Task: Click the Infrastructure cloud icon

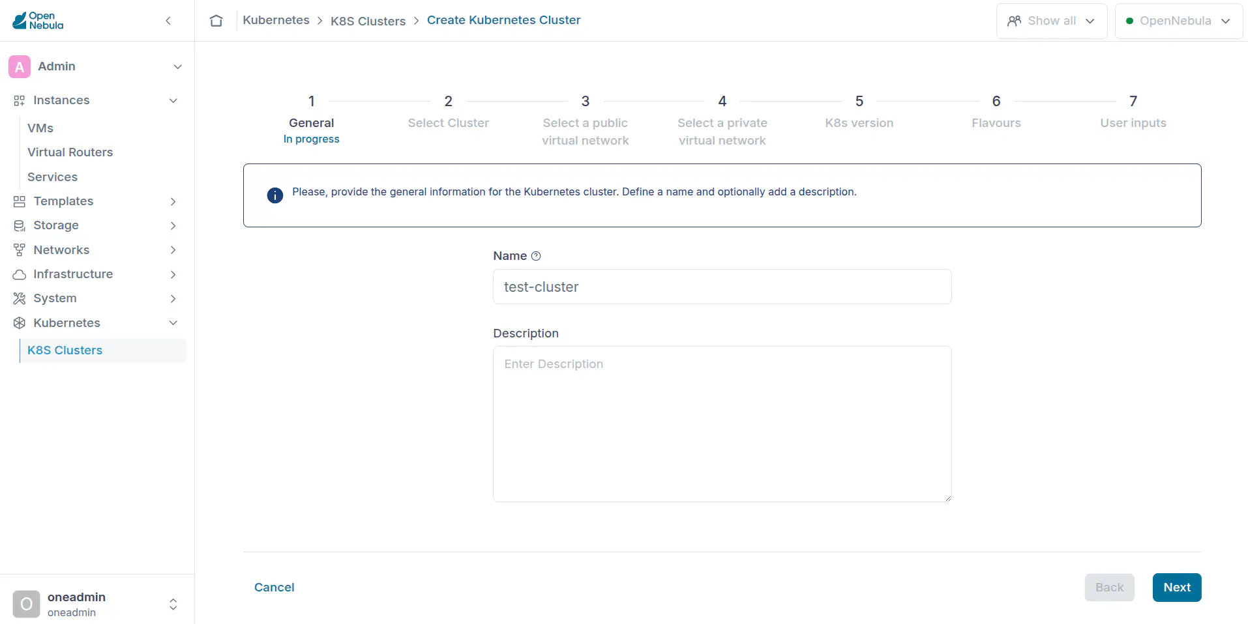Action: [x=20, y=274]
